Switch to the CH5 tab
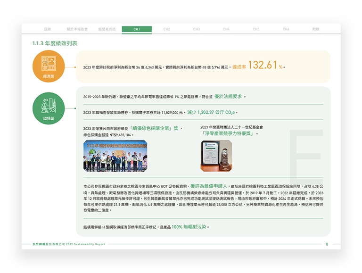The width and height of the screenshot is (362, 273). click(256, 29)
